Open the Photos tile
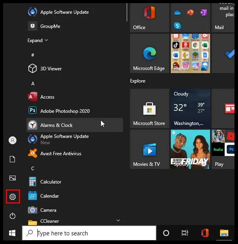Screen dimensions: 238x244 pos(190,53)
